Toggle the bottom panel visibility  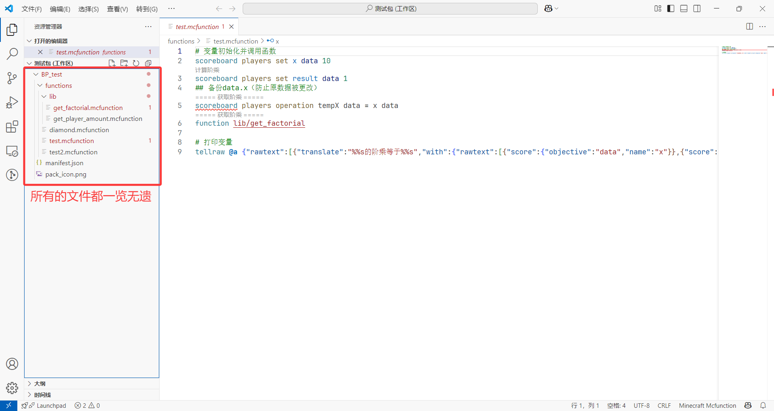684,8
